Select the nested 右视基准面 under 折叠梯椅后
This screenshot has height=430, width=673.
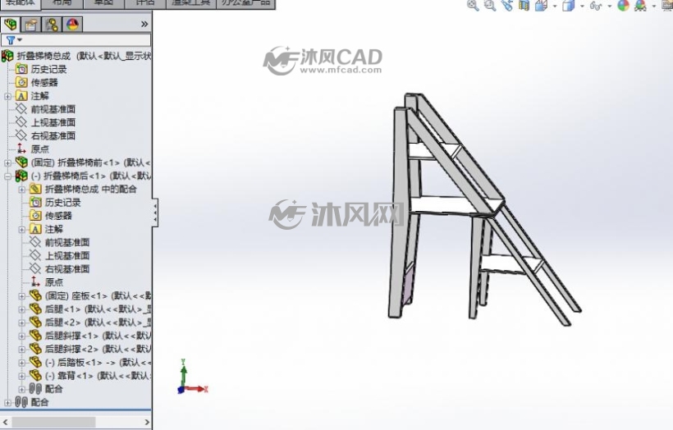pyautogui.click(x=60, y=268)
